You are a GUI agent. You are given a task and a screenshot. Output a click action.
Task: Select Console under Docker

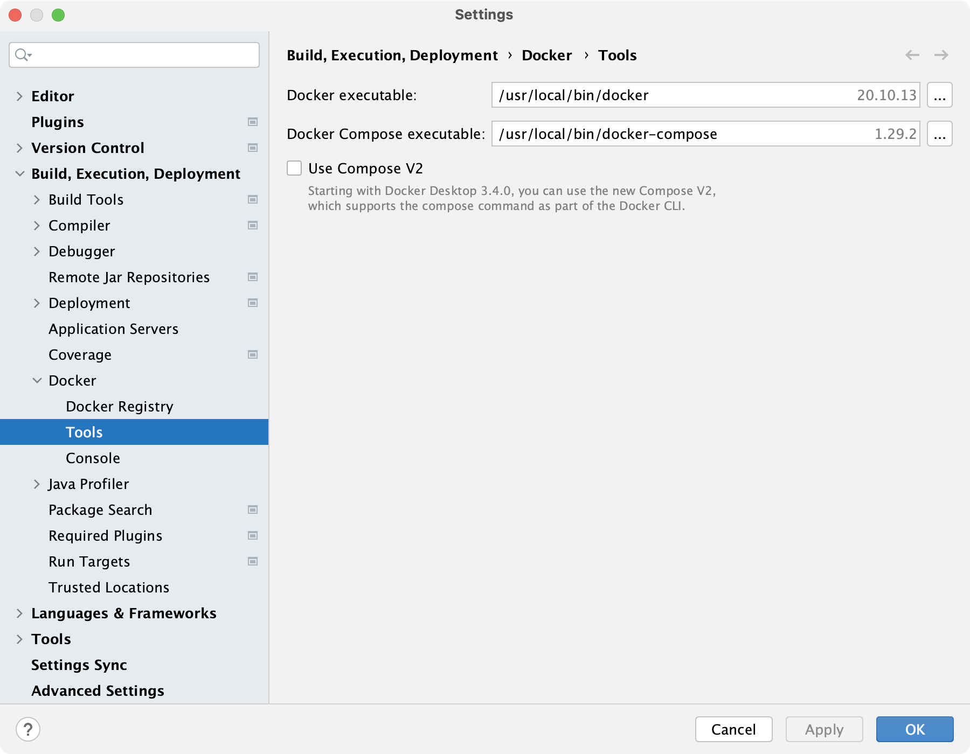(x=93, y=458)
